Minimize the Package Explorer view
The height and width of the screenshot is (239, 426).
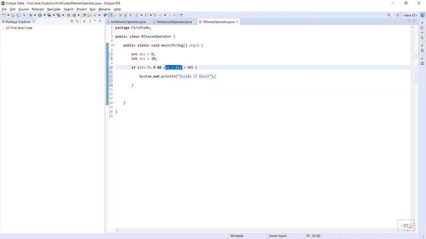95,21
